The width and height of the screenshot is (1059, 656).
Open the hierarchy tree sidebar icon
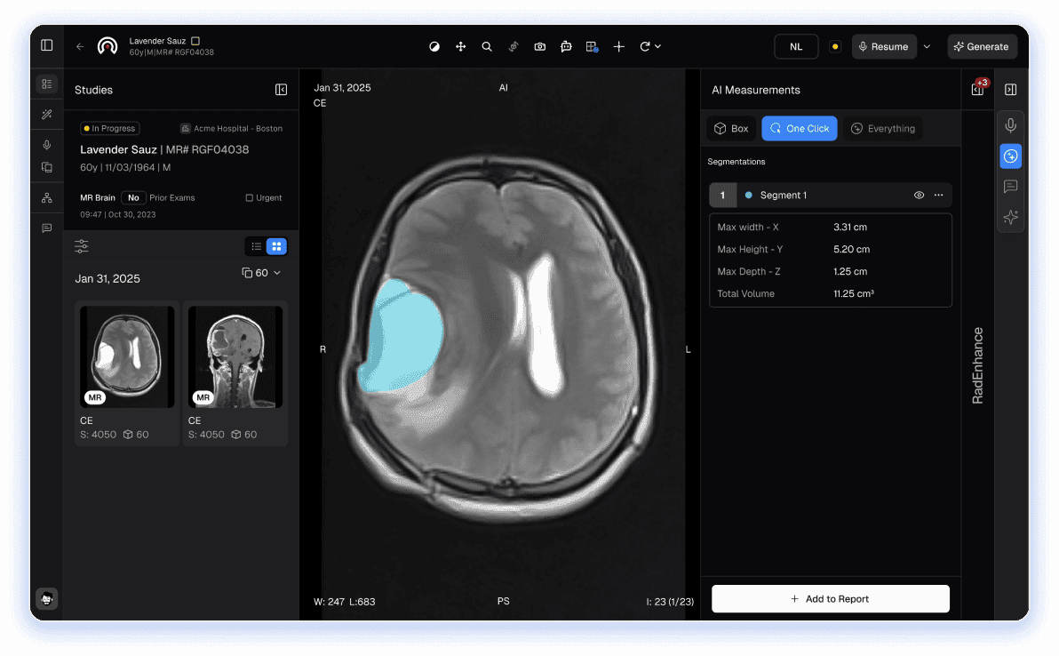(x=47, y=198)
